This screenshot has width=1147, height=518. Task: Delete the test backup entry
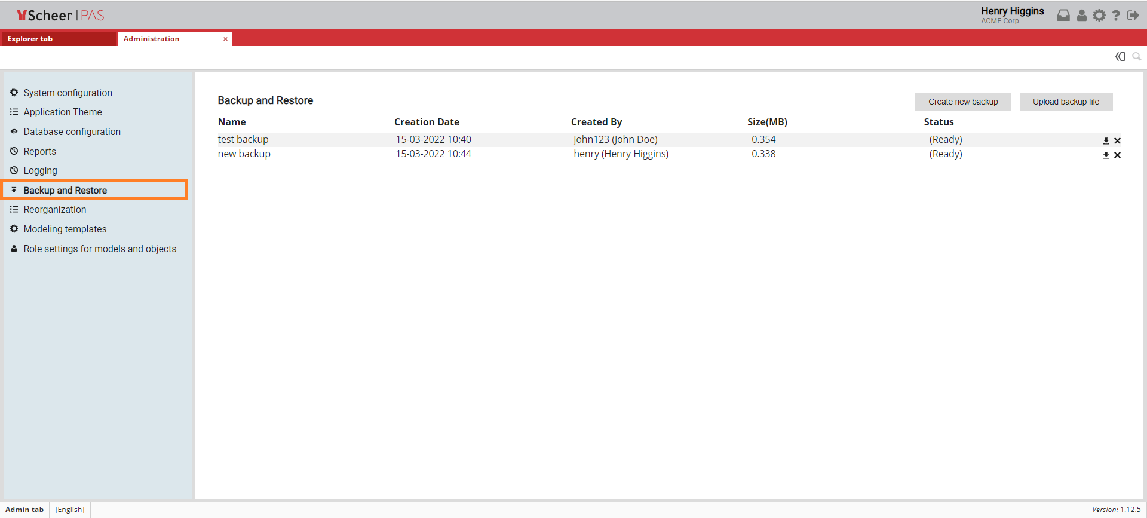1117,141
